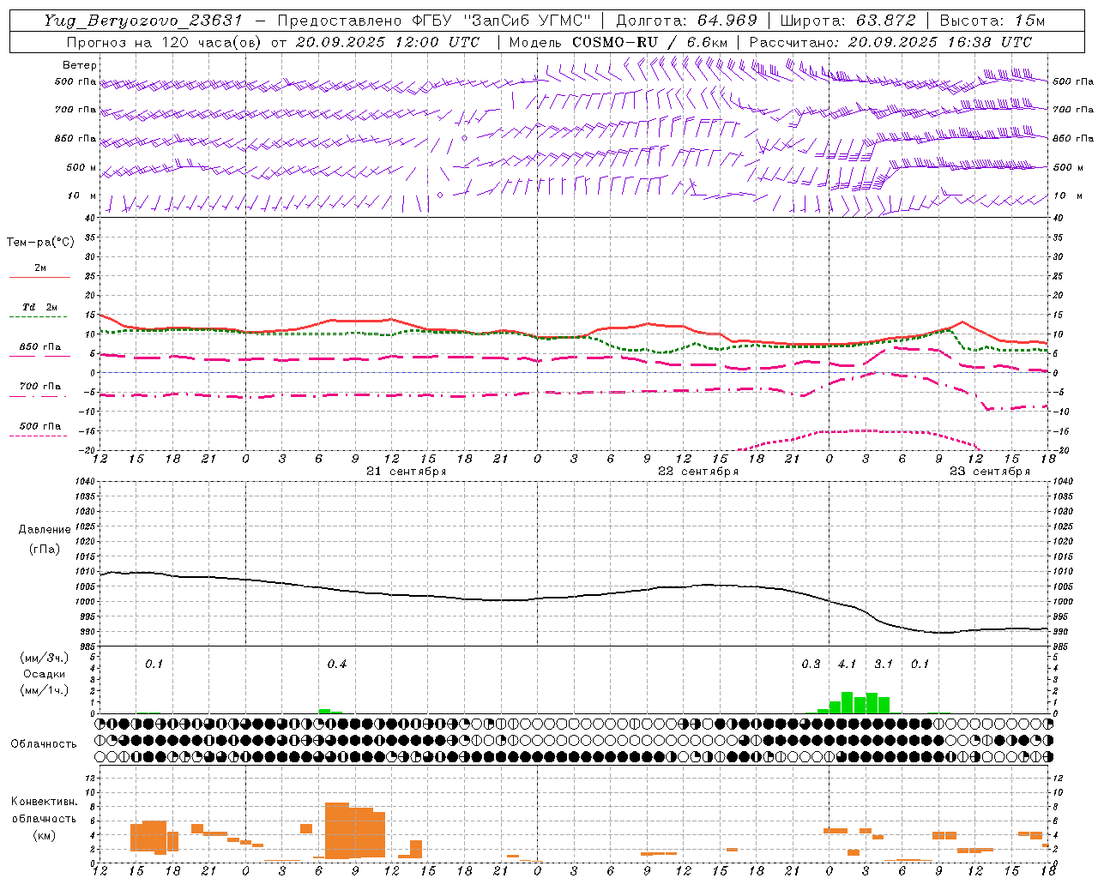1098x878 pixels.
Task: Click the "Облачность" cloud cover label
Action: 44,744
